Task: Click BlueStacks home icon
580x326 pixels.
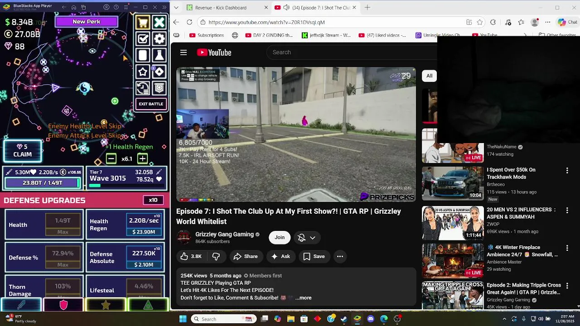Action: [74, 7]
